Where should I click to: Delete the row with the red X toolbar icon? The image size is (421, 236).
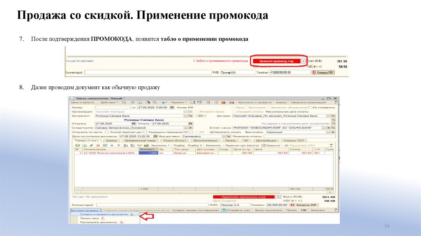[98, 145]
